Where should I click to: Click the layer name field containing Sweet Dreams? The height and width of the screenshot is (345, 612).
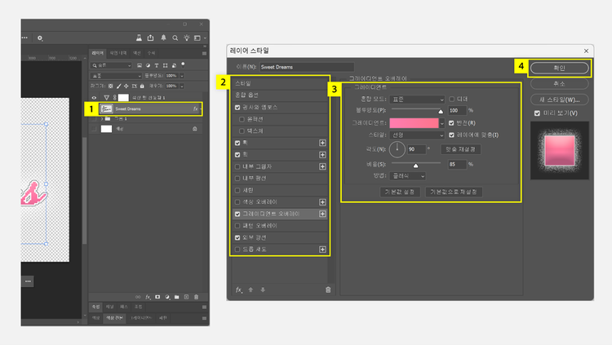coord(307,67)
